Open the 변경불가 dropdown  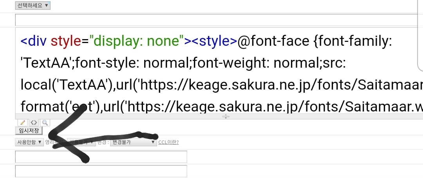[x=133, y=142]
